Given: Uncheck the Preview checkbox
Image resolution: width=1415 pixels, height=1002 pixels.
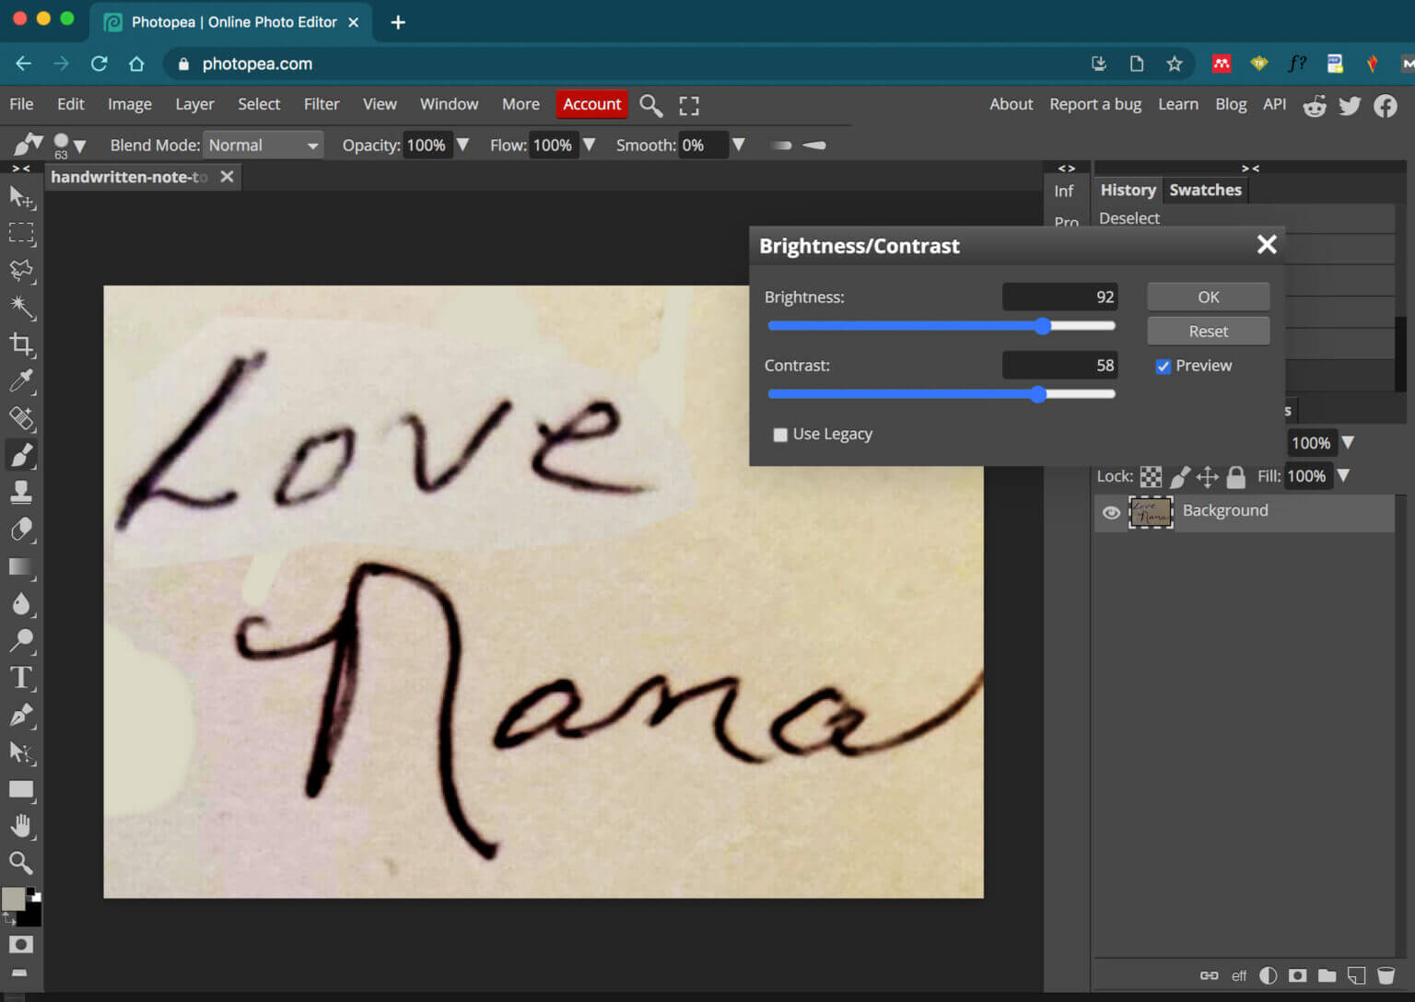Looking at the screenshot, I should [x=1164, y=366].
